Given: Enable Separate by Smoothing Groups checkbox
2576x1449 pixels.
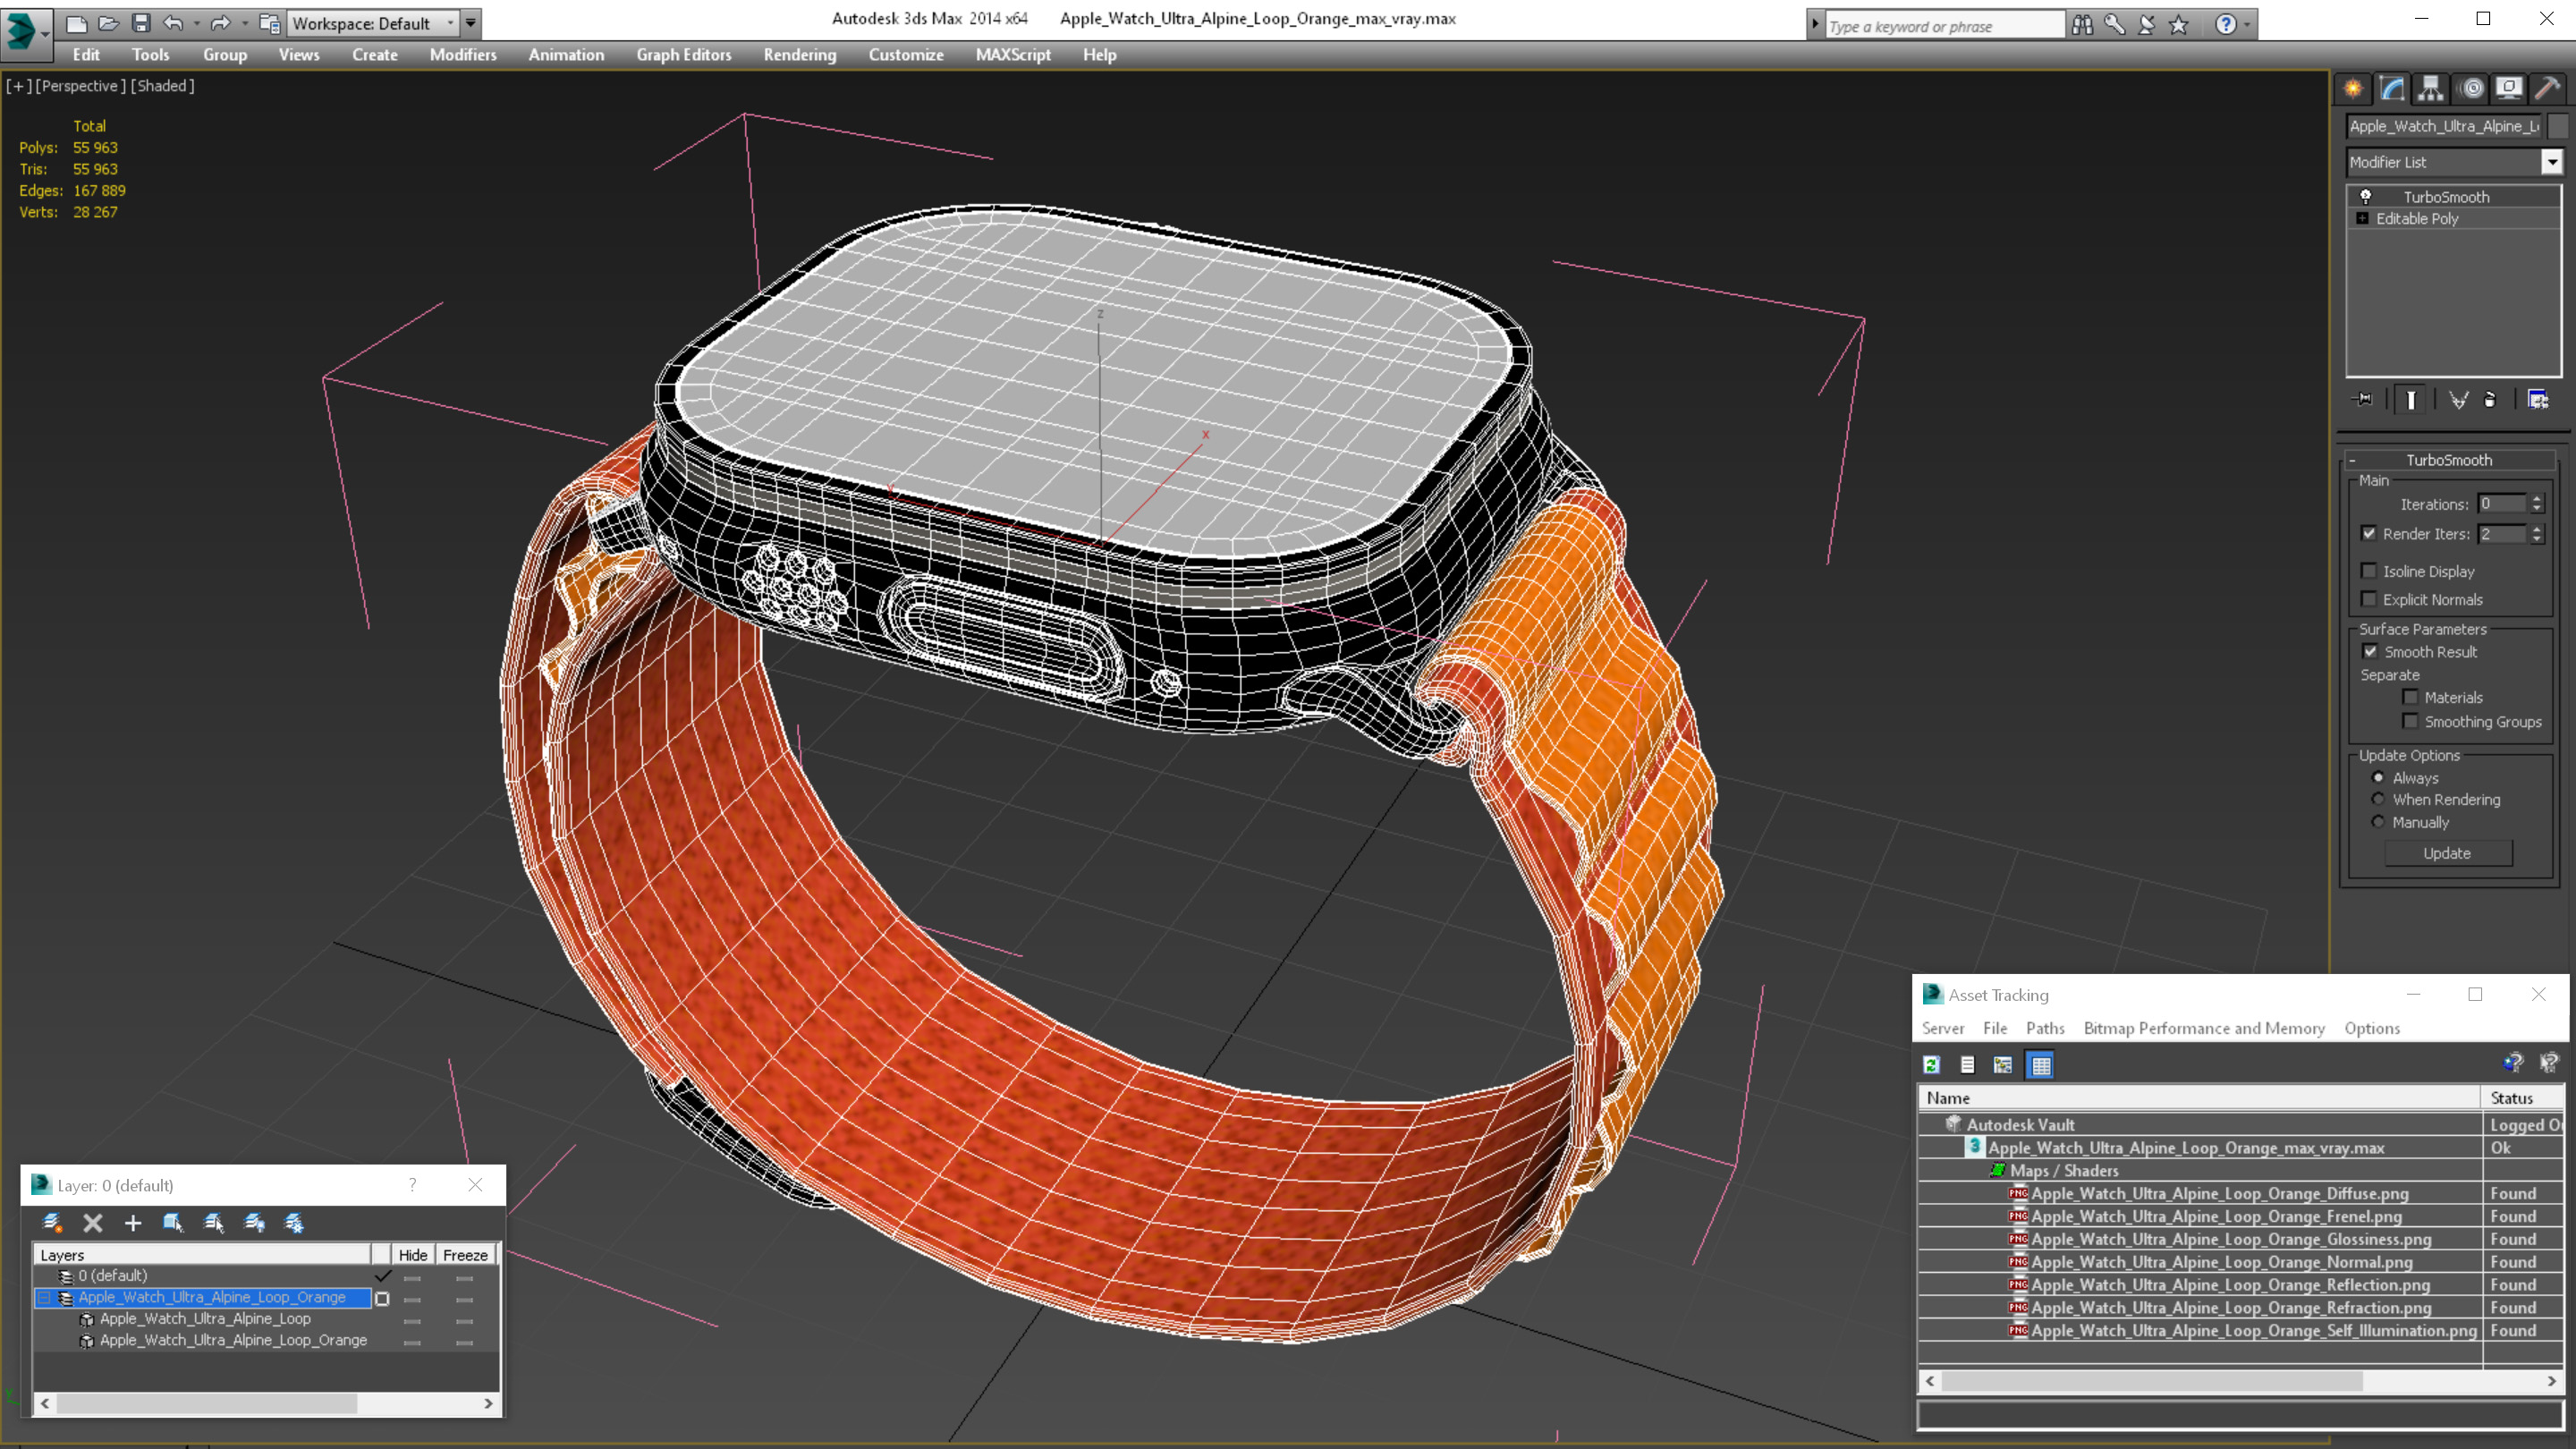Looking at the screenshot, I should pyautogui.click(x=2410, y=721).
